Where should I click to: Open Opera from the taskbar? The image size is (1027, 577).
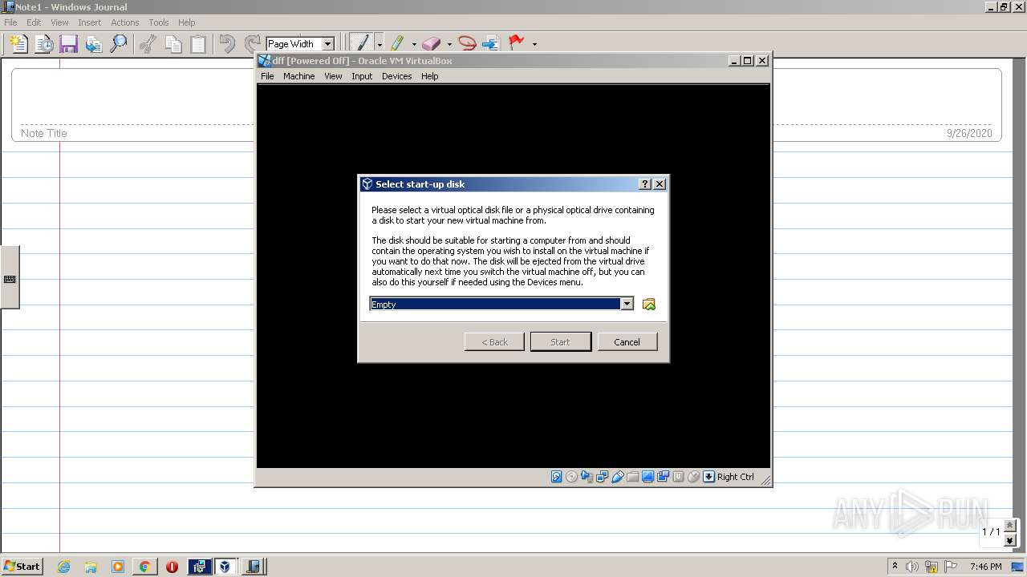click(172, 567)
